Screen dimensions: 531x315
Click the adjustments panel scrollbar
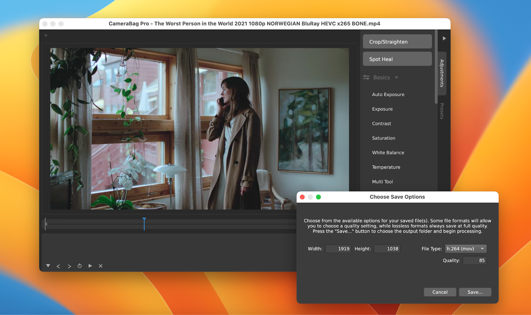(x=436, y=67)
